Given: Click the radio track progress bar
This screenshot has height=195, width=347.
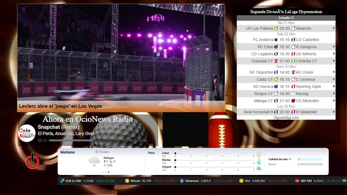Looking at the screenshot, I should pos(93,141).
